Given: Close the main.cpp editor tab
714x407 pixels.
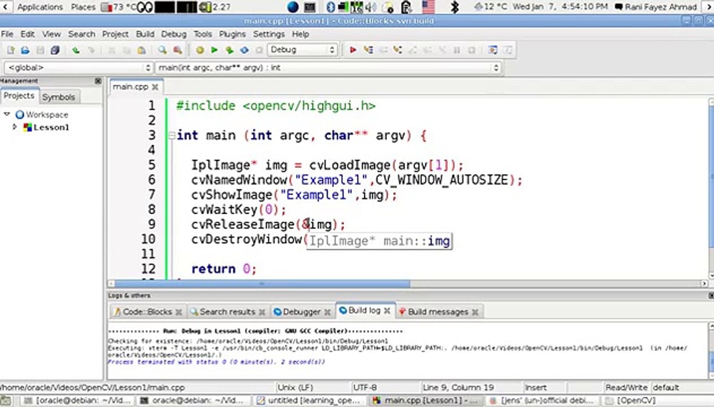Looking at the screenshot, I should (155, 87).
